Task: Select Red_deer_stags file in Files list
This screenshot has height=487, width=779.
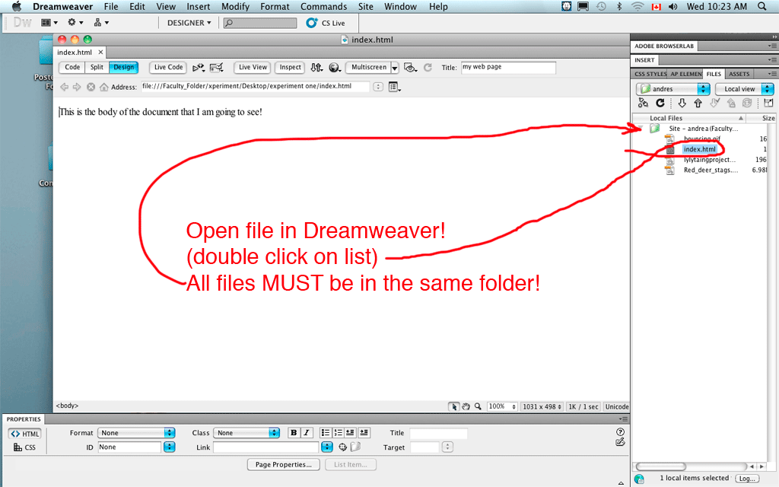Action: point(711,170)
